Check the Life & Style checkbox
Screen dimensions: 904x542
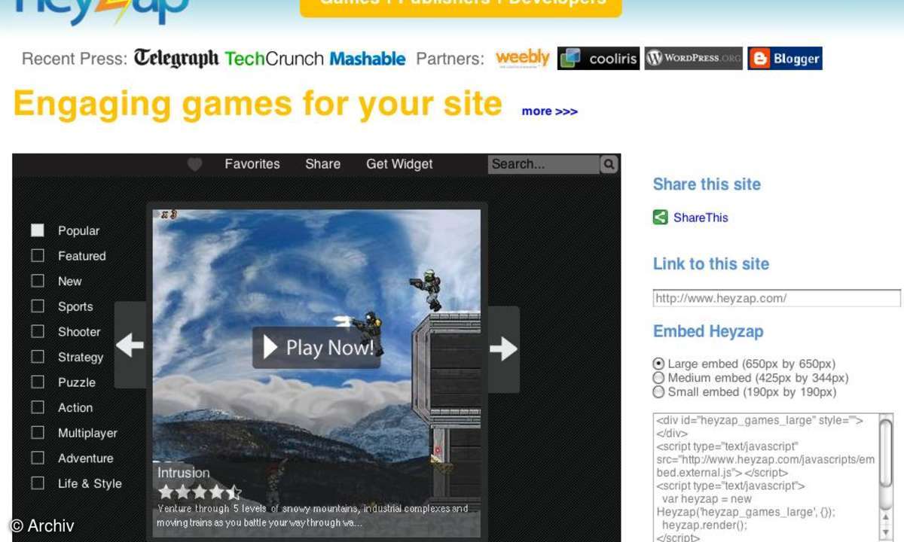(x=38, y=483)
